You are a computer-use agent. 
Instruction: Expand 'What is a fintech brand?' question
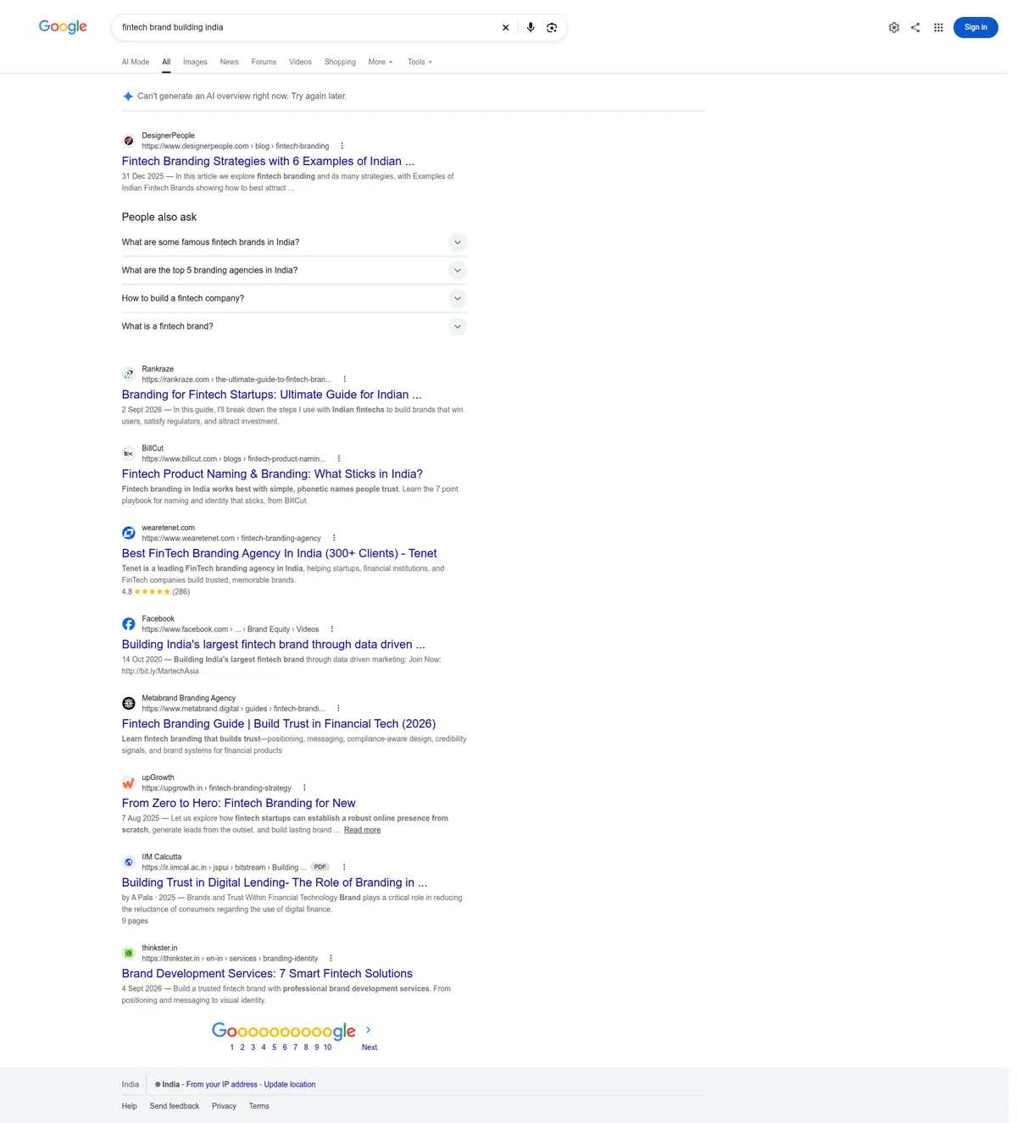[x=294, y=326]
